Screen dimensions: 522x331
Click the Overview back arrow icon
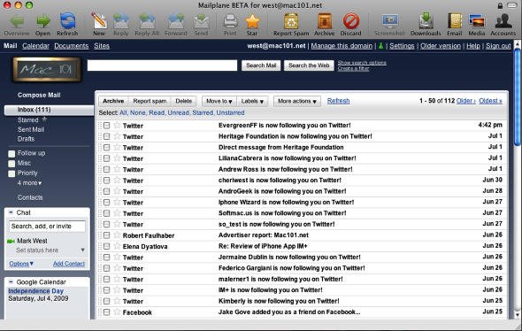(17, 21)
